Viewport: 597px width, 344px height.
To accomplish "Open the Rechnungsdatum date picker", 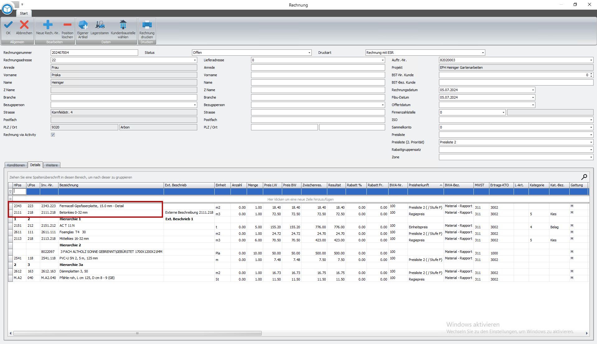I will 533,90.
